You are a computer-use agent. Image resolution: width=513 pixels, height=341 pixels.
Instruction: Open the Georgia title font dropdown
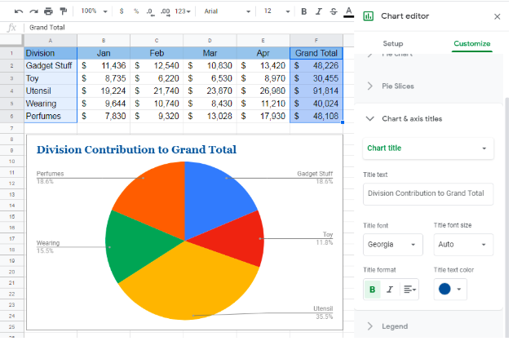tap(392, 245)
